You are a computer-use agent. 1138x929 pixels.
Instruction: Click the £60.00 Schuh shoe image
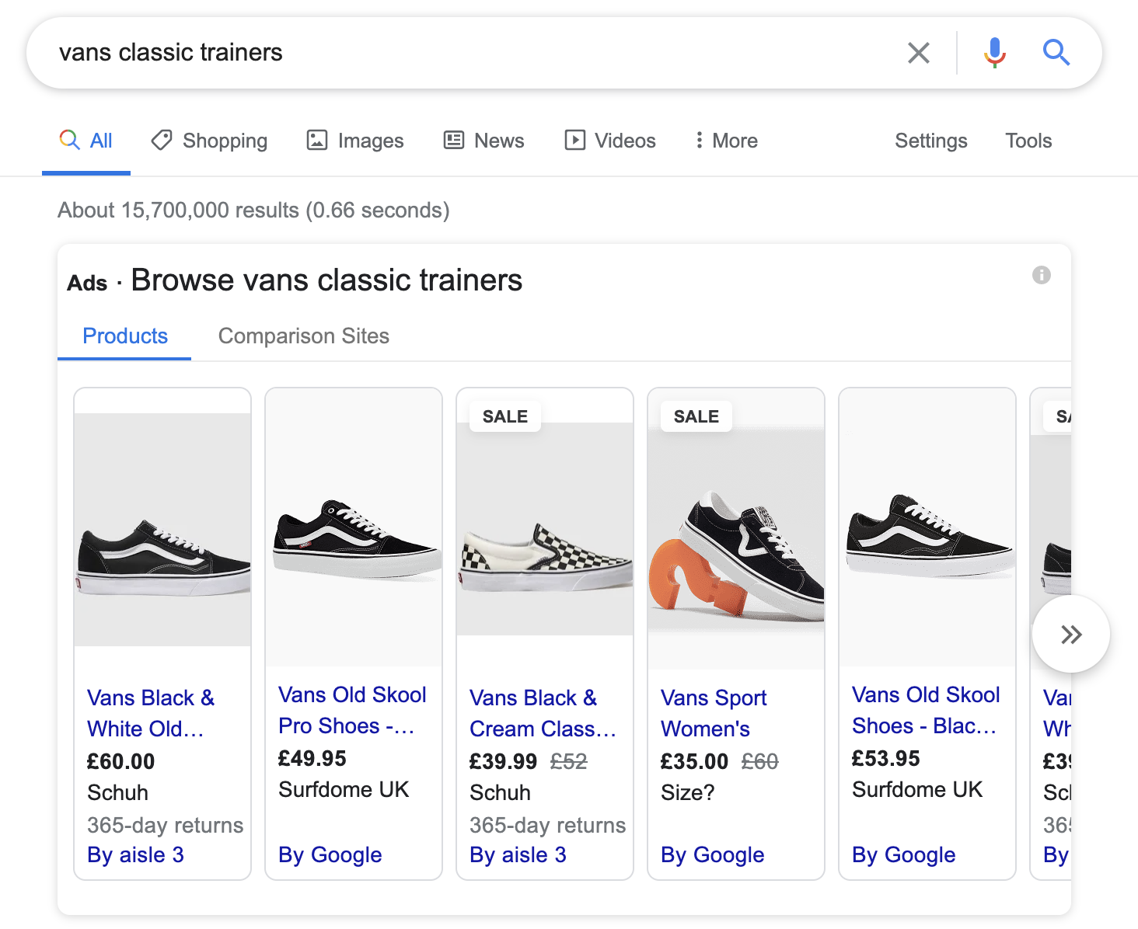pyautogui.click(x=162, y=529)
